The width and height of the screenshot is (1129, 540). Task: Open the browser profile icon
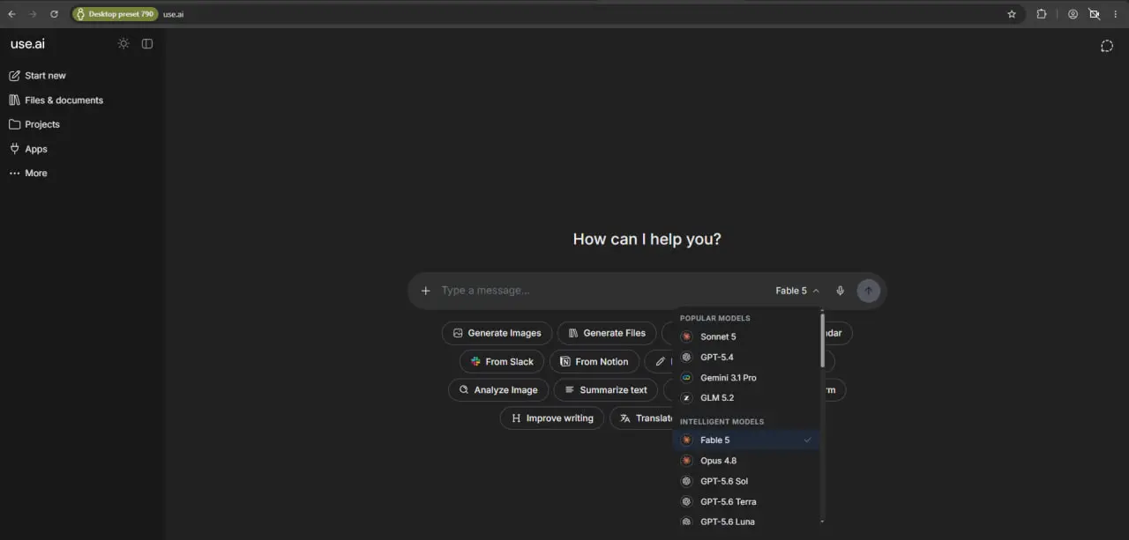click(x=1073, y=14)
